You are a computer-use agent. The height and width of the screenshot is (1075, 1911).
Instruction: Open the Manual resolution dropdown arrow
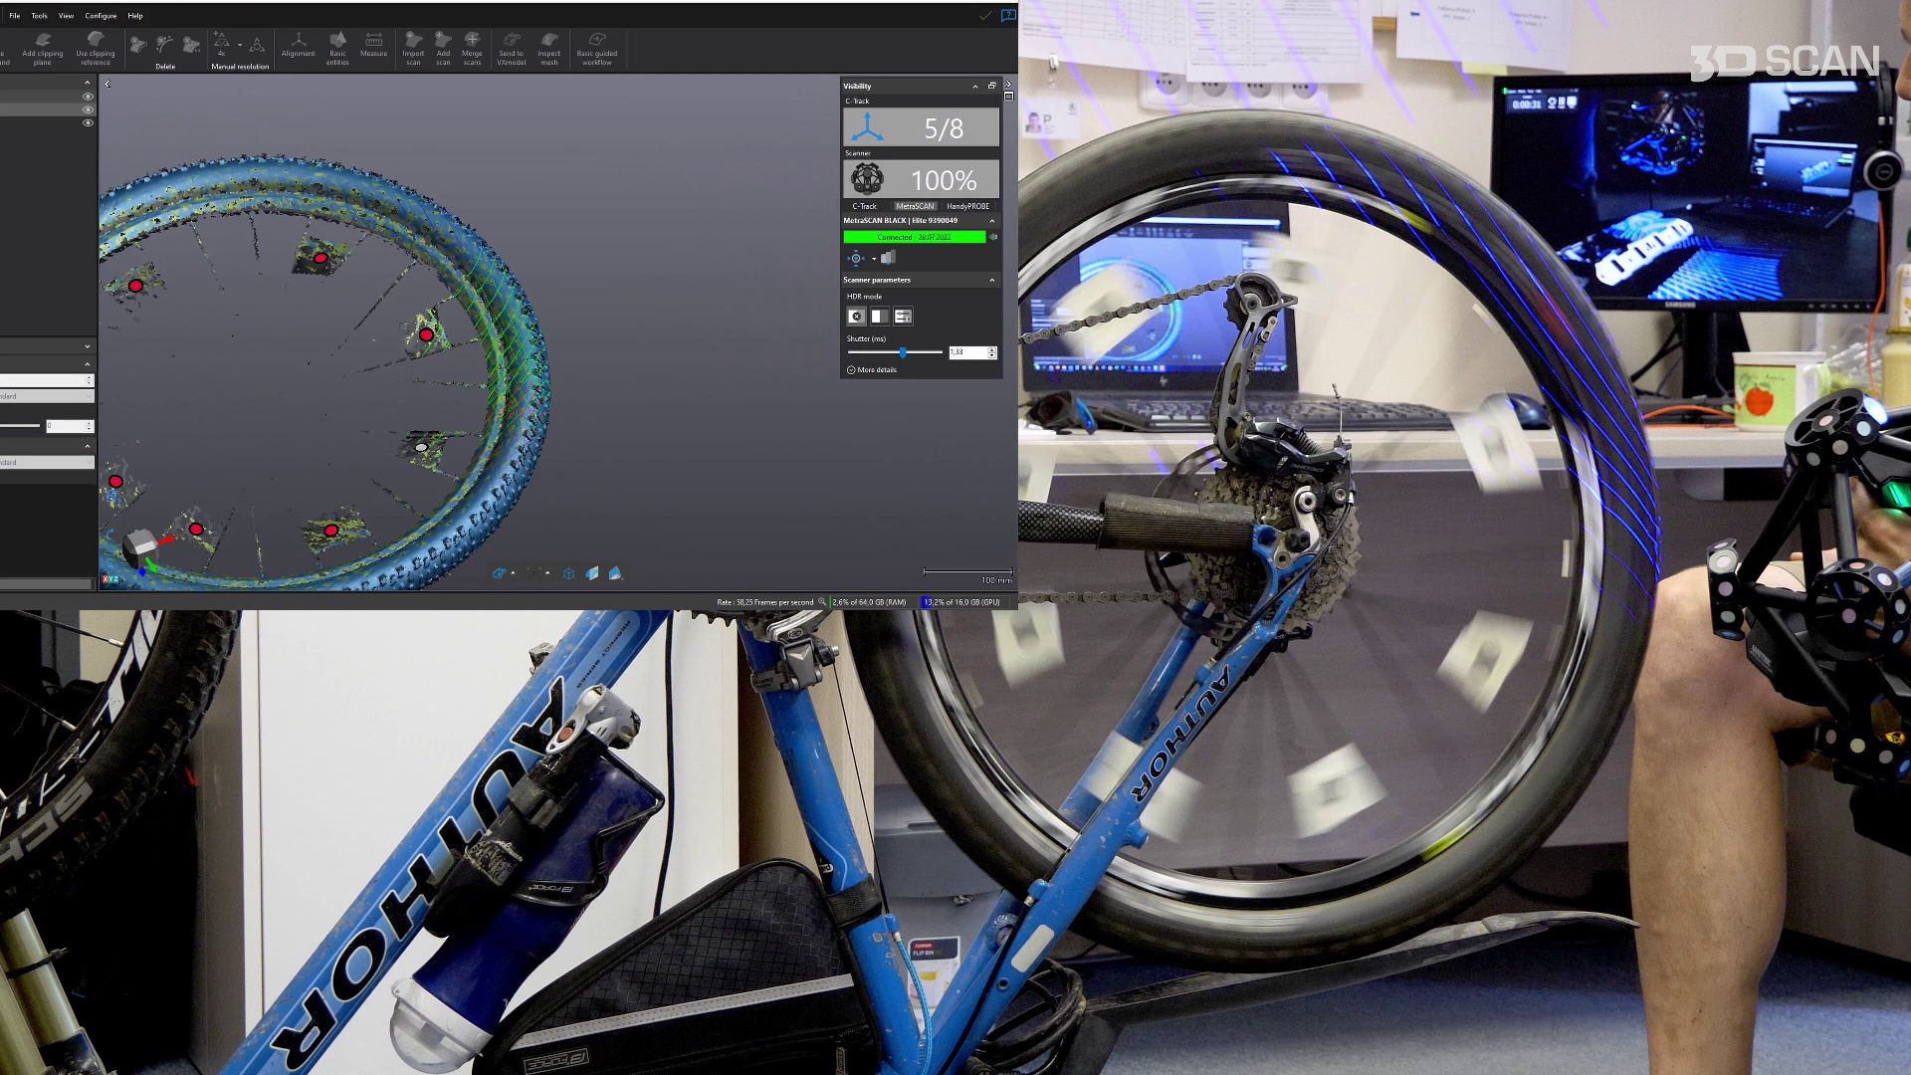240,45
